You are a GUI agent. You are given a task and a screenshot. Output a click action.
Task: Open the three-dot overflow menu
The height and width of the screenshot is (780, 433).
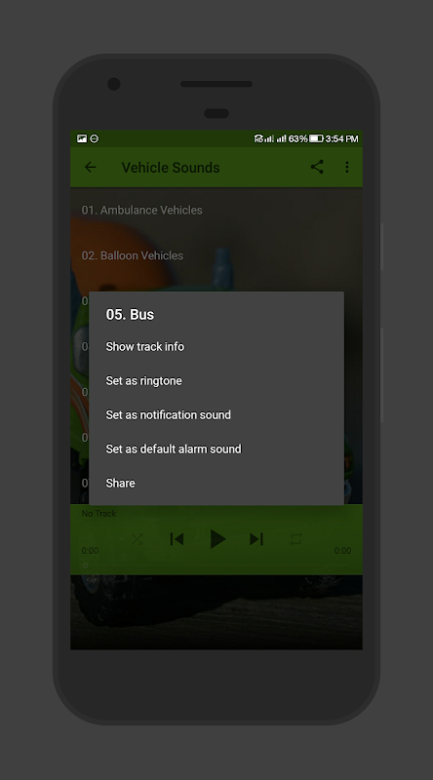pos(347,167)
